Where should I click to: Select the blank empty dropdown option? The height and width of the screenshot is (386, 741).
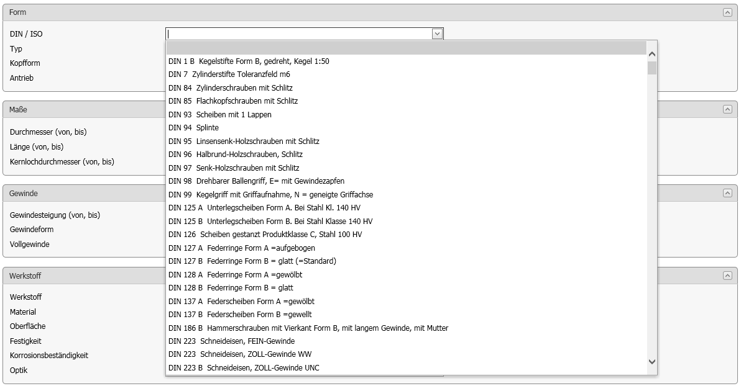tap(406, 48)
